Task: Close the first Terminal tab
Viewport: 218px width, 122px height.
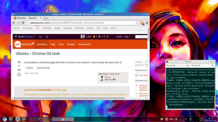Action: [x=187, y=65]
